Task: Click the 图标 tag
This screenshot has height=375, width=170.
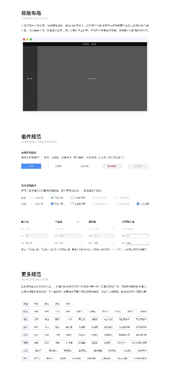Action: tap(57, 304)
